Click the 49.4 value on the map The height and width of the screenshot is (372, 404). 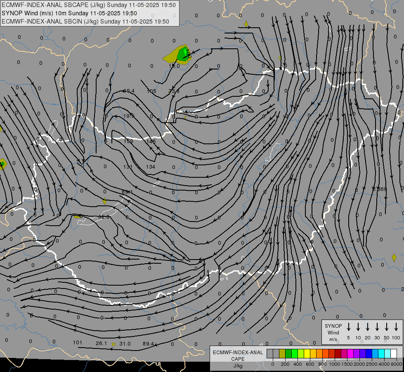pos(129,91)
